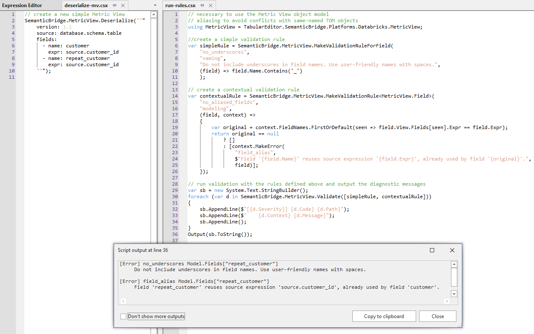Screen dimensions: 534x334
Task: Click "source: database.schema.table" line
Action: coord(79,33)
